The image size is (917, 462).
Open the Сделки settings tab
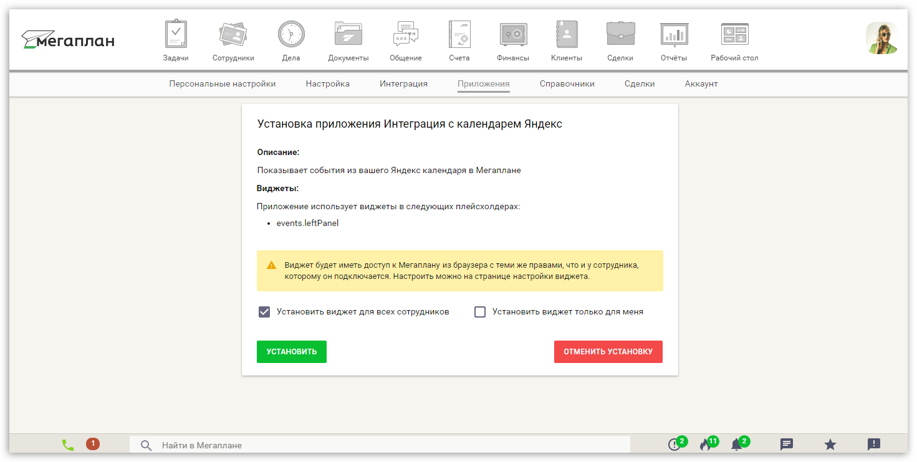640,84
